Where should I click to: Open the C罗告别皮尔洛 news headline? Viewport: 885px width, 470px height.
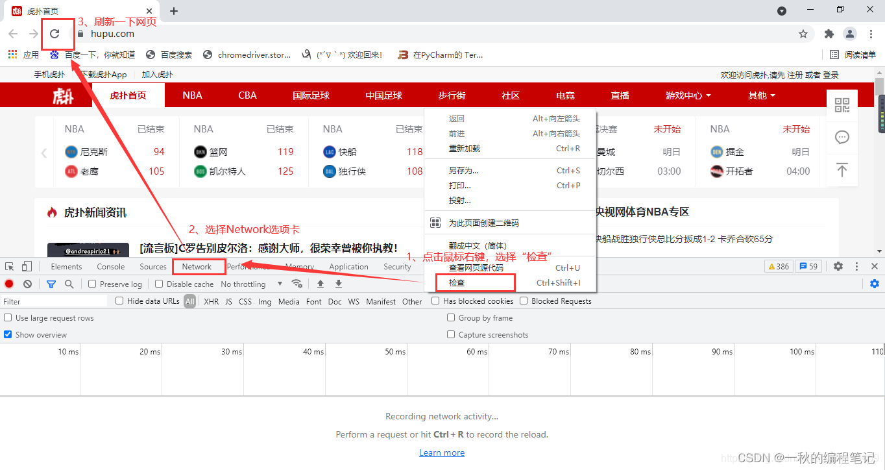pyautogui.click(x=269, y=248)
